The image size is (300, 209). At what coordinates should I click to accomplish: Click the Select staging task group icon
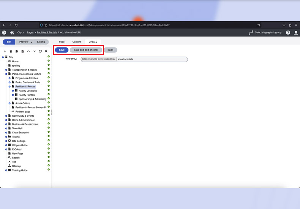[x=251, y=33]
